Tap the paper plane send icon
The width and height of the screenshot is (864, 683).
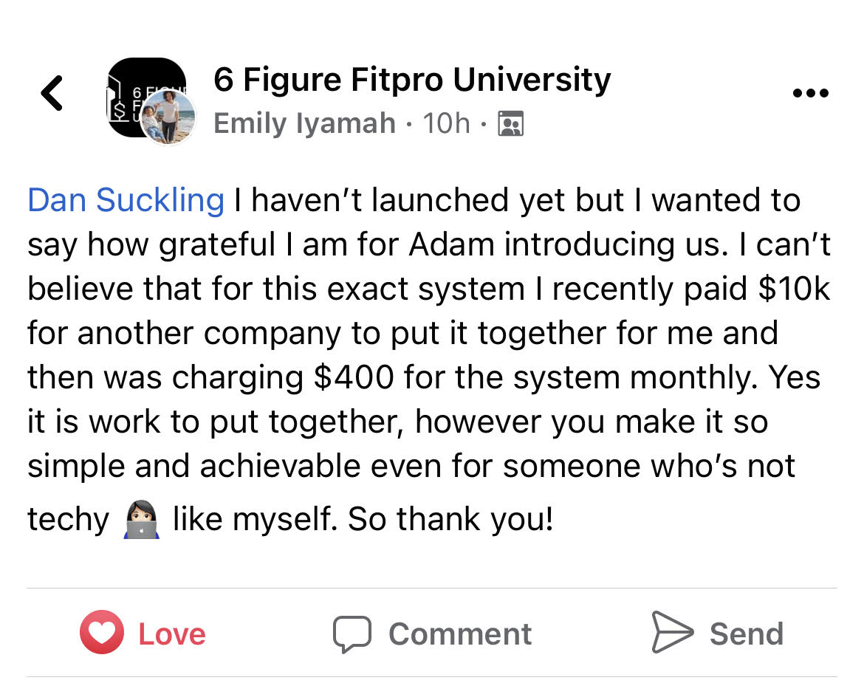tap(672, 632)
